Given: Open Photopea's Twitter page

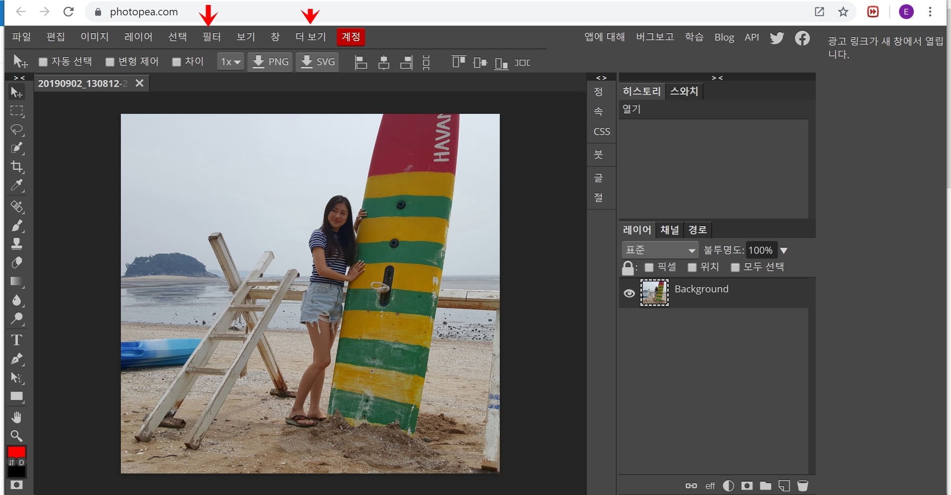Looking at the screenshot, I should (777, 38).
